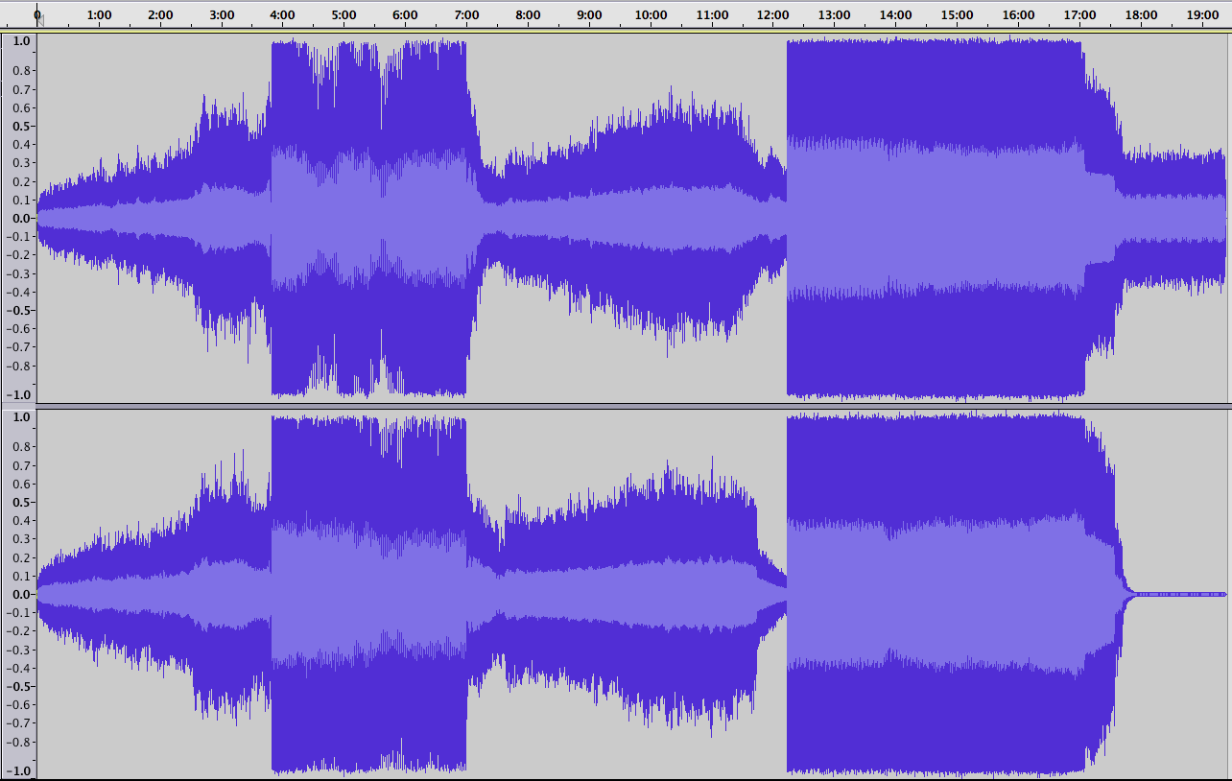Click the 8:00 mark on the timeline
The height and width of the screenshot is (781, 1232).
pyautogui.click(x=528, y=15)
